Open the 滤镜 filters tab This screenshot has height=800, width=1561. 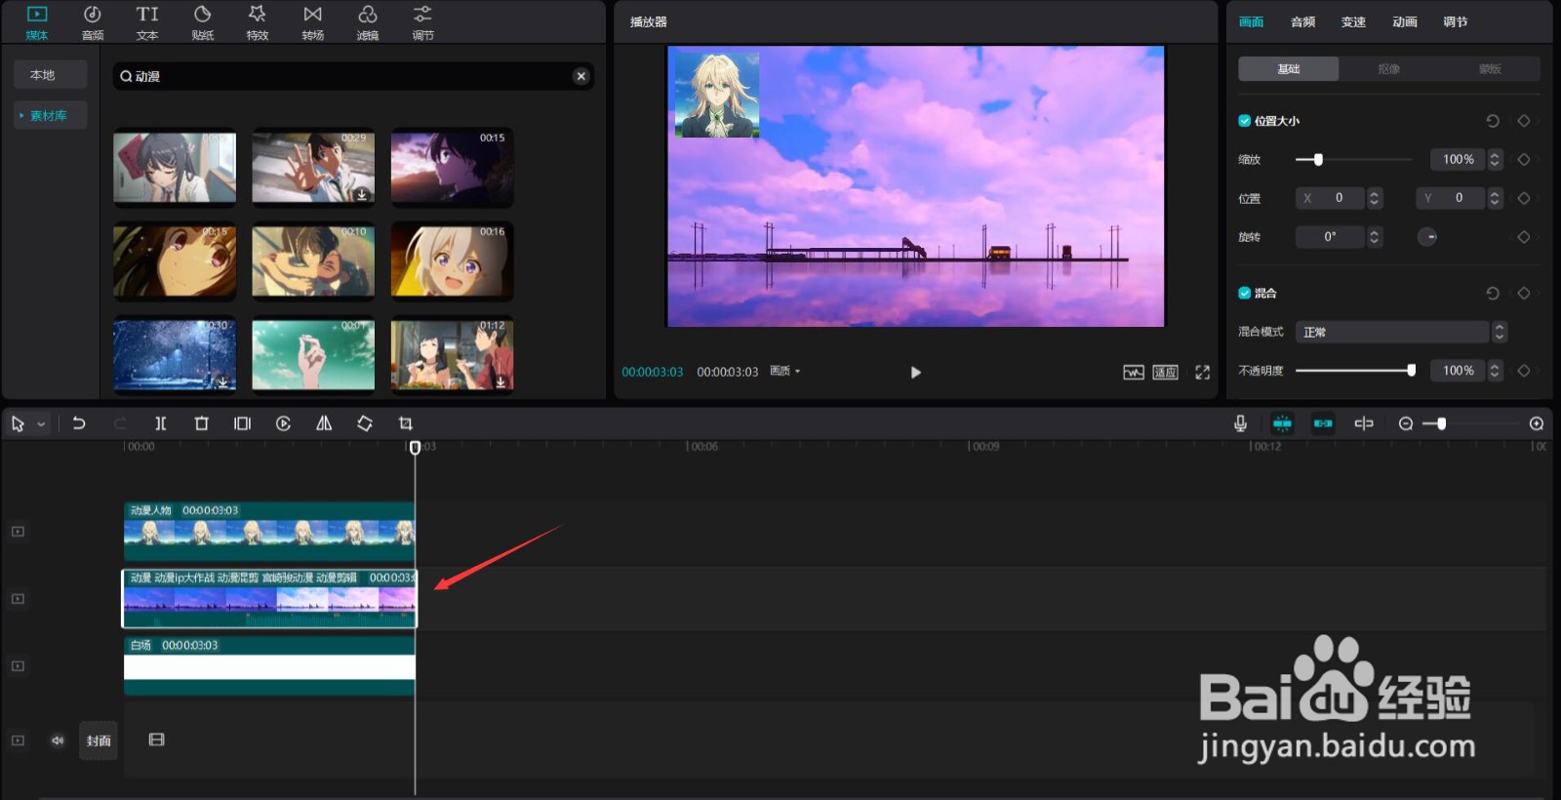tap(368, 22)
